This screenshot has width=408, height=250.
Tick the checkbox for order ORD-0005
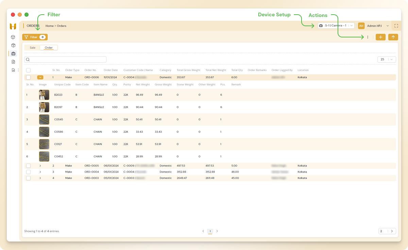click(29, 166)
